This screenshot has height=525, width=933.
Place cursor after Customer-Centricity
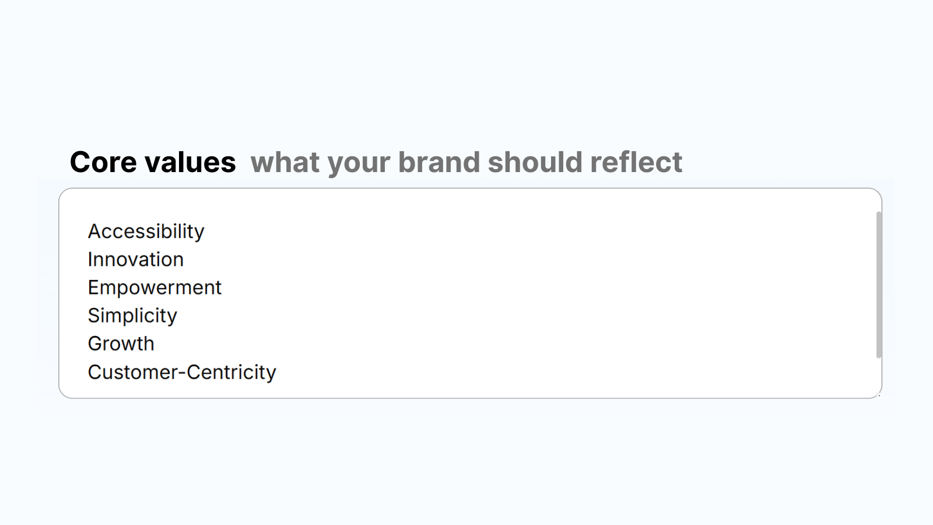pos(279,372)
